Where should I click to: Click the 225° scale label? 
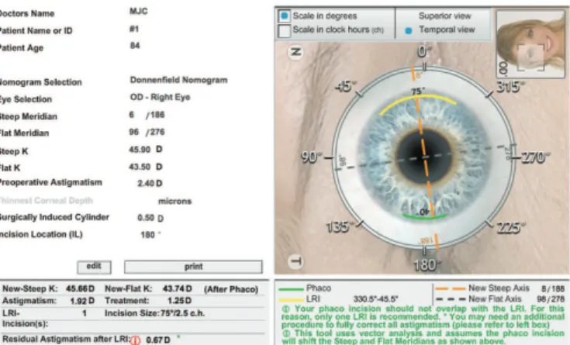tap(511, 228)
